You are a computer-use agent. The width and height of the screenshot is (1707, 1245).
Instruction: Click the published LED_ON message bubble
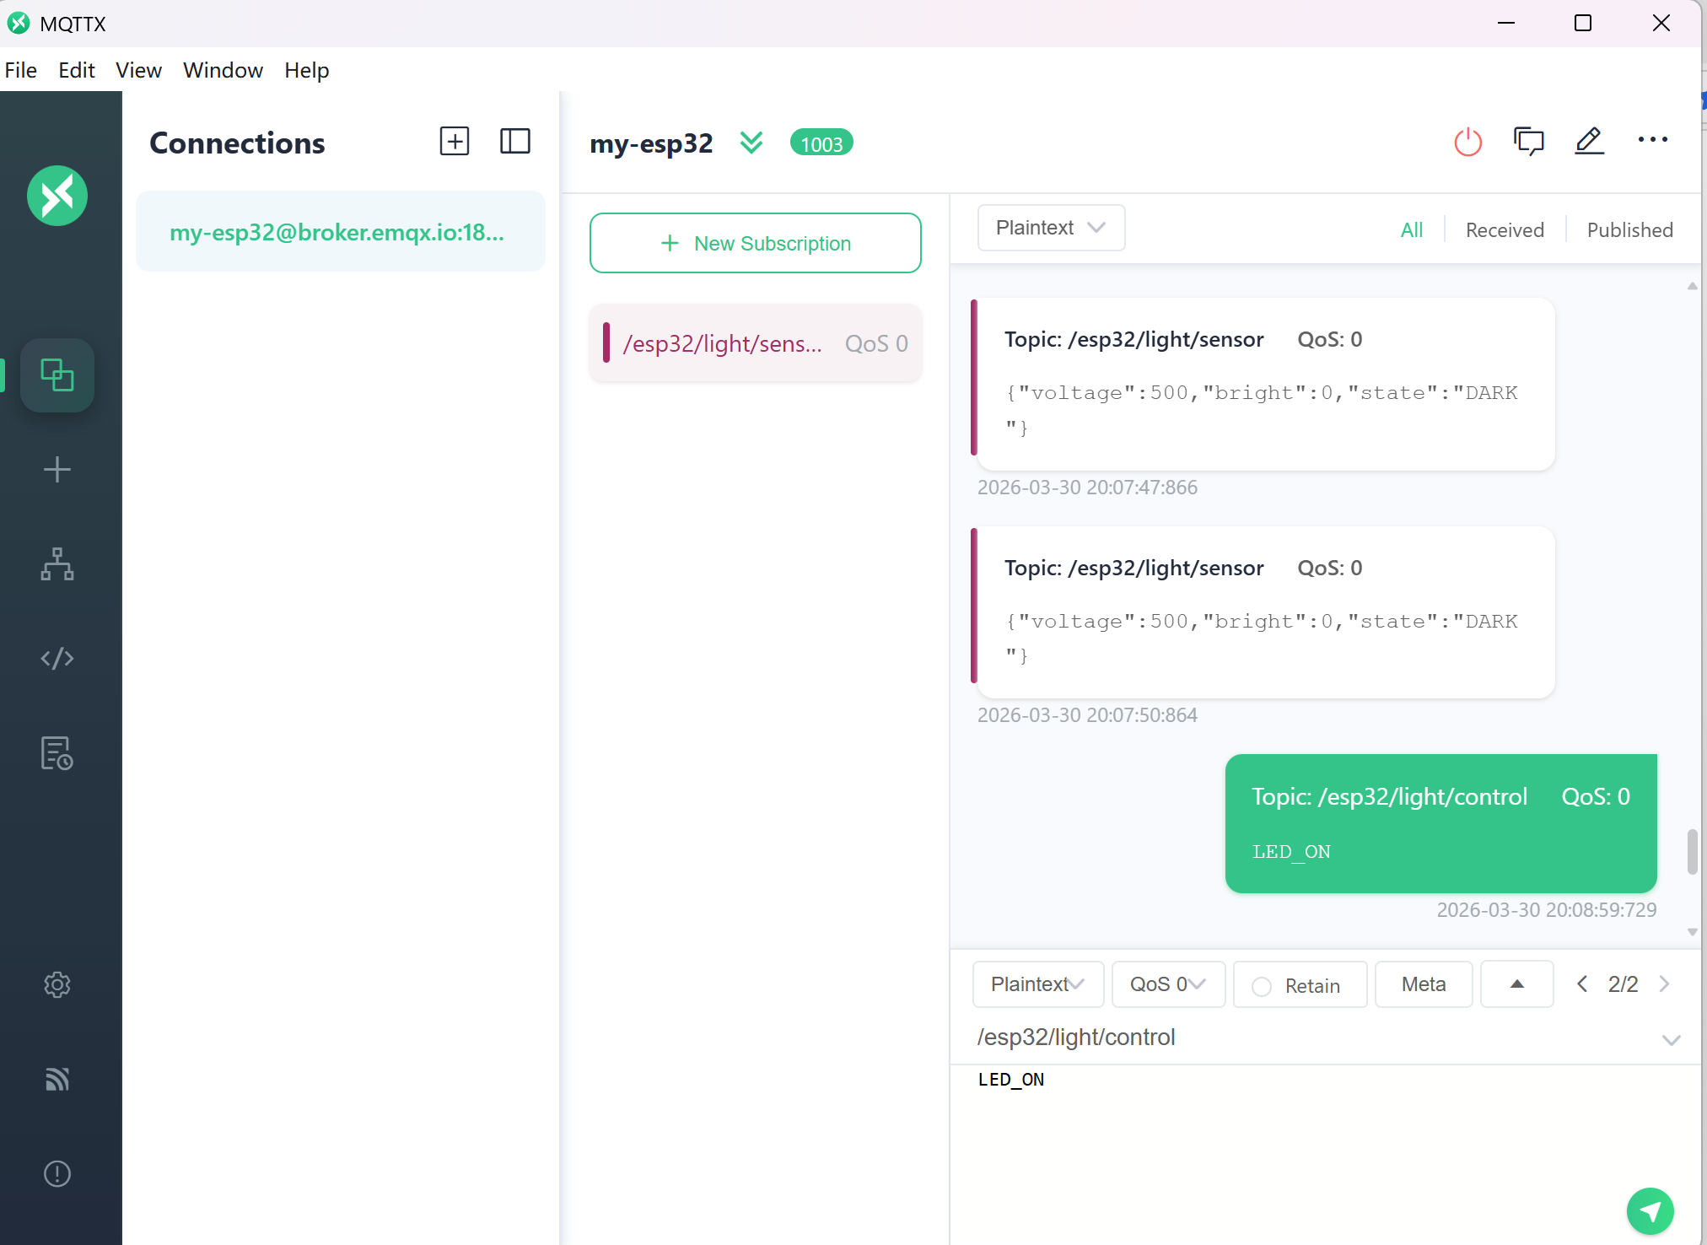[x=1441, y=823]
